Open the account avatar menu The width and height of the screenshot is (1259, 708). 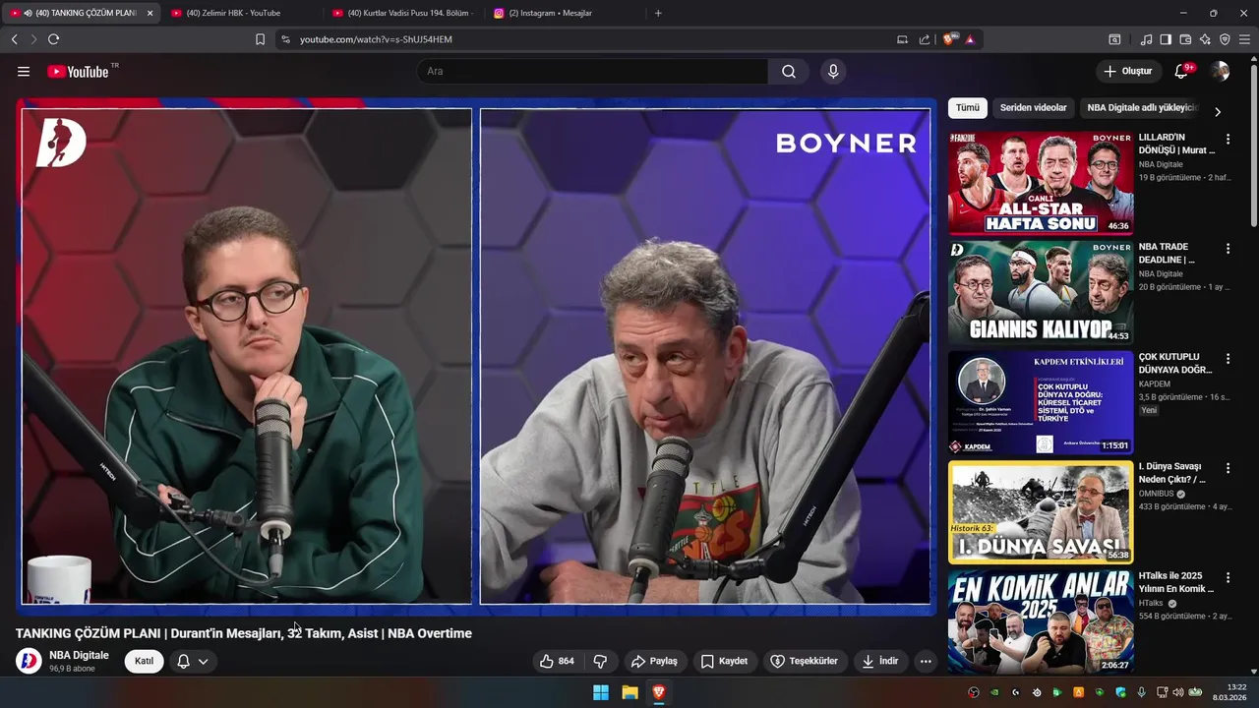coord(1221,71)
